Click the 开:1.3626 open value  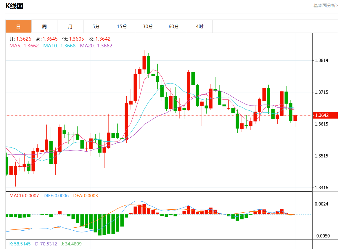click(20, 39)
